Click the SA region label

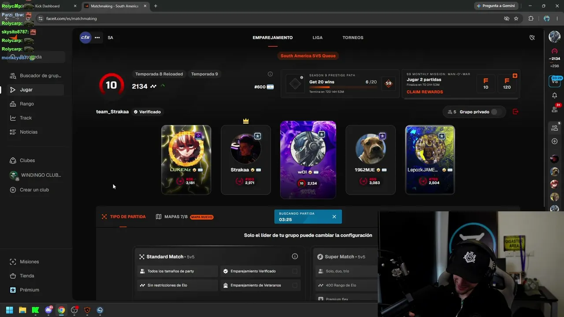[110, 37]
